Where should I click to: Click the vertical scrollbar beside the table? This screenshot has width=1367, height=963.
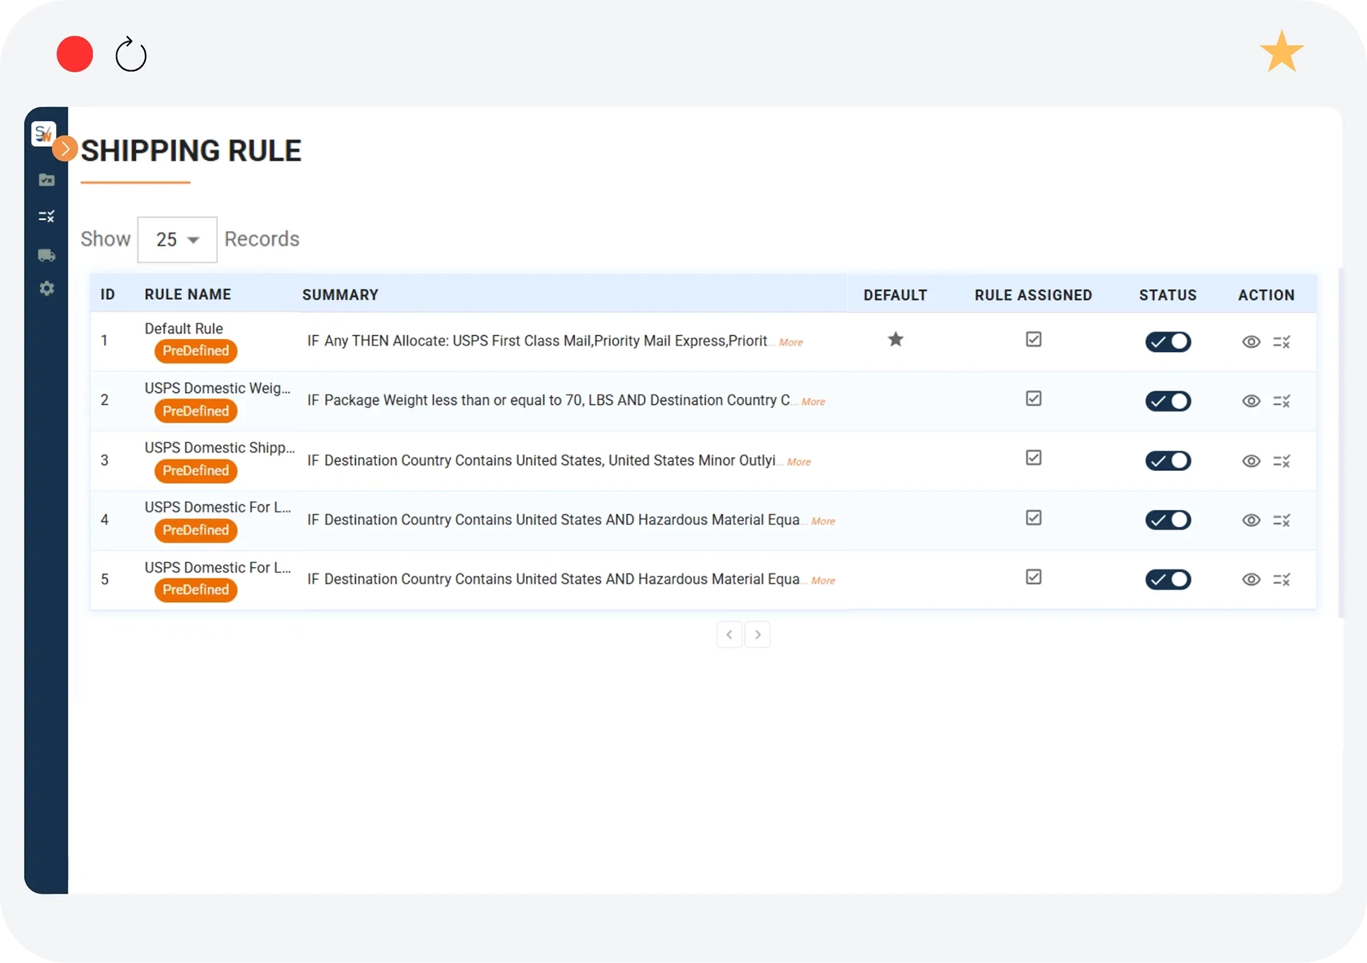point(1340,443)
